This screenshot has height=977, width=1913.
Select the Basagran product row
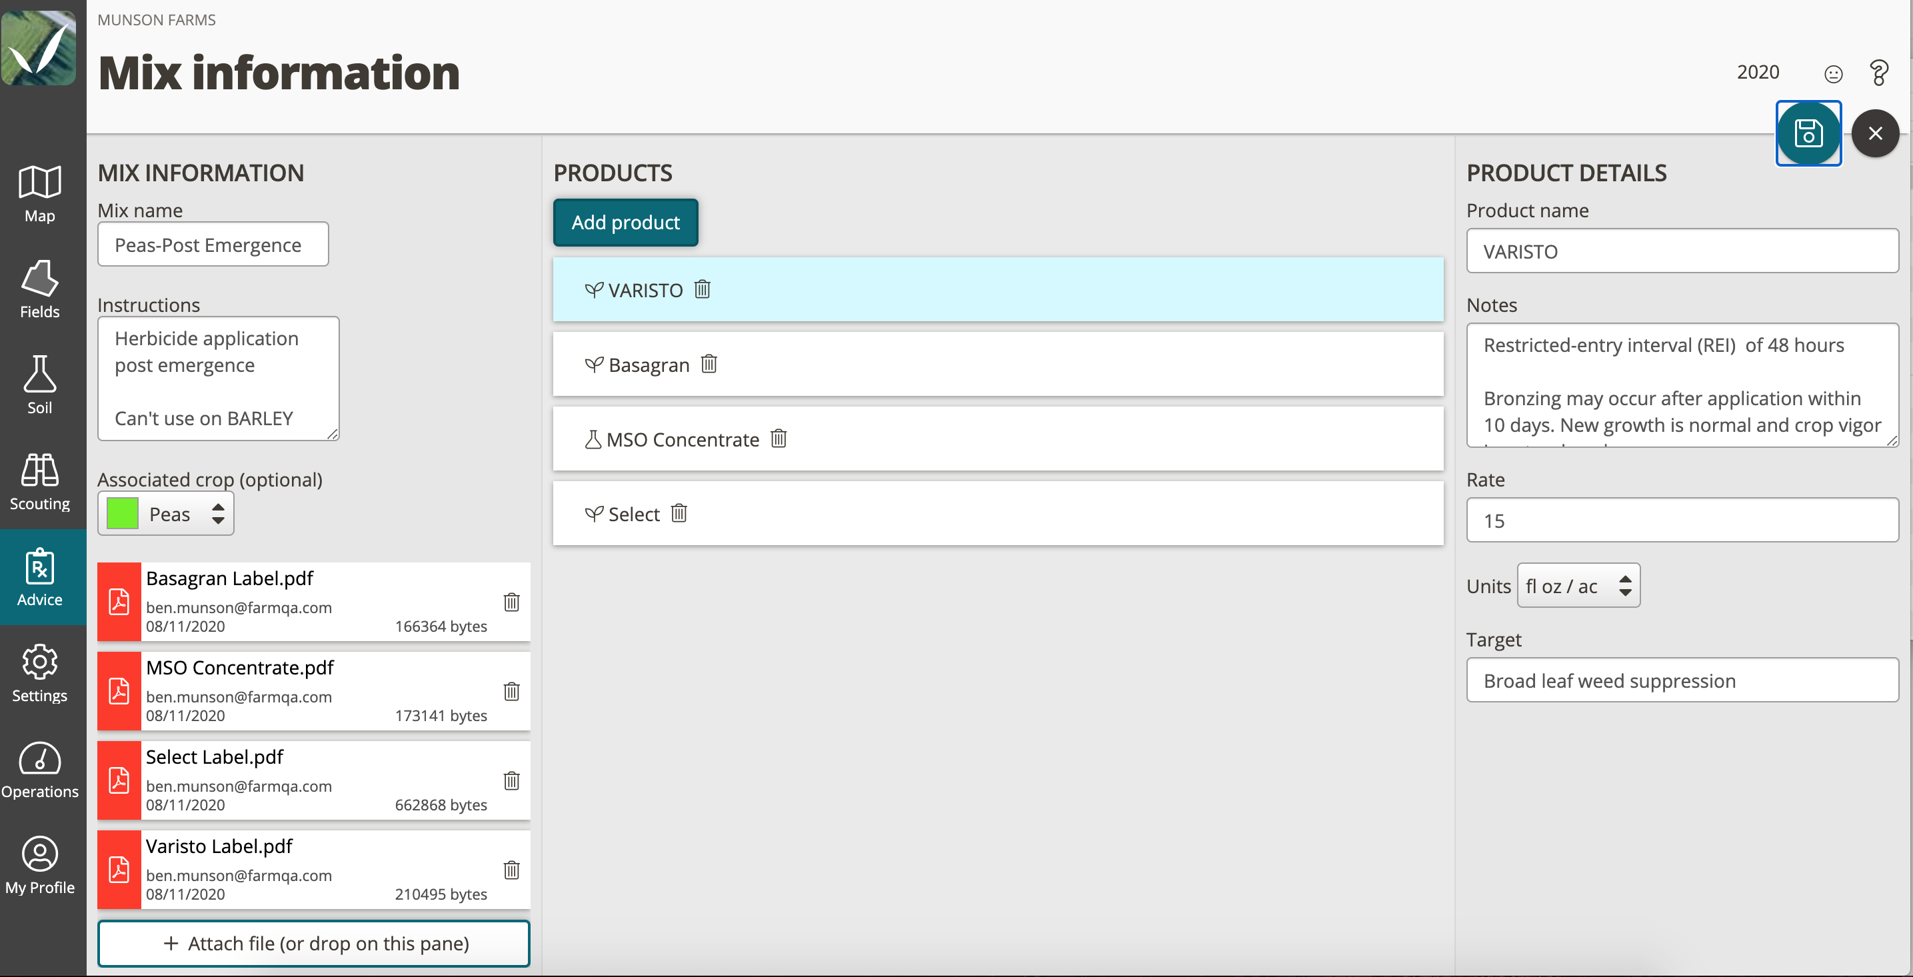997,364
